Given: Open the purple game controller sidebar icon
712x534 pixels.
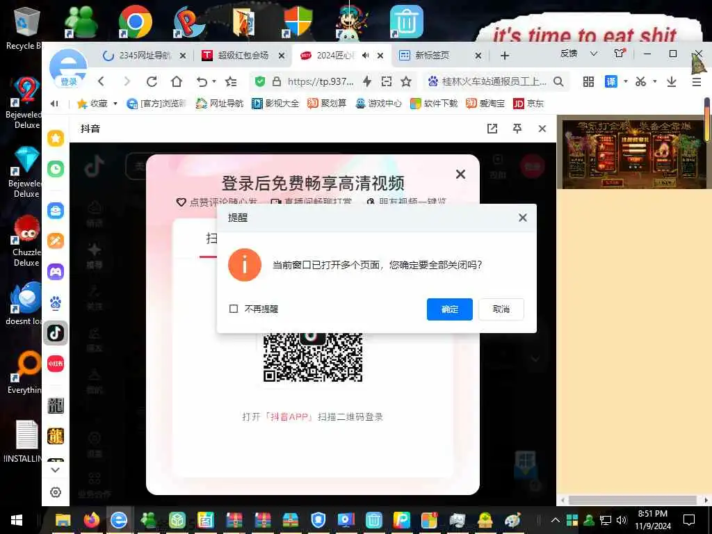Looking at the screenshot, I should click(x=56, y=272).
